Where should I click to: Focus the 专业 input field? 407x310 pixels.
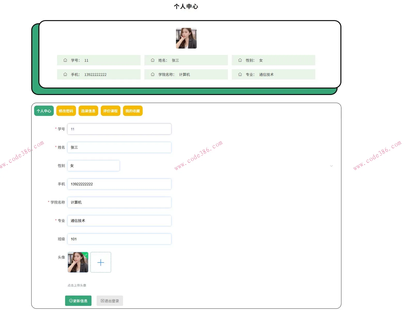119,221
